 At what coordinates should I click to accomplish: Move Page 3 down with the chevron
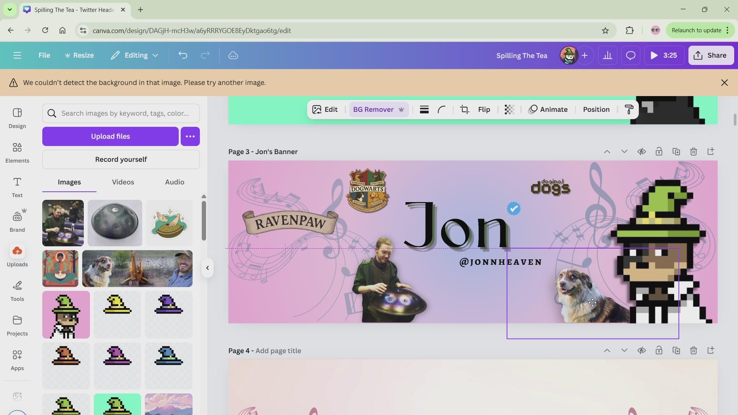[x=624, y=152]
